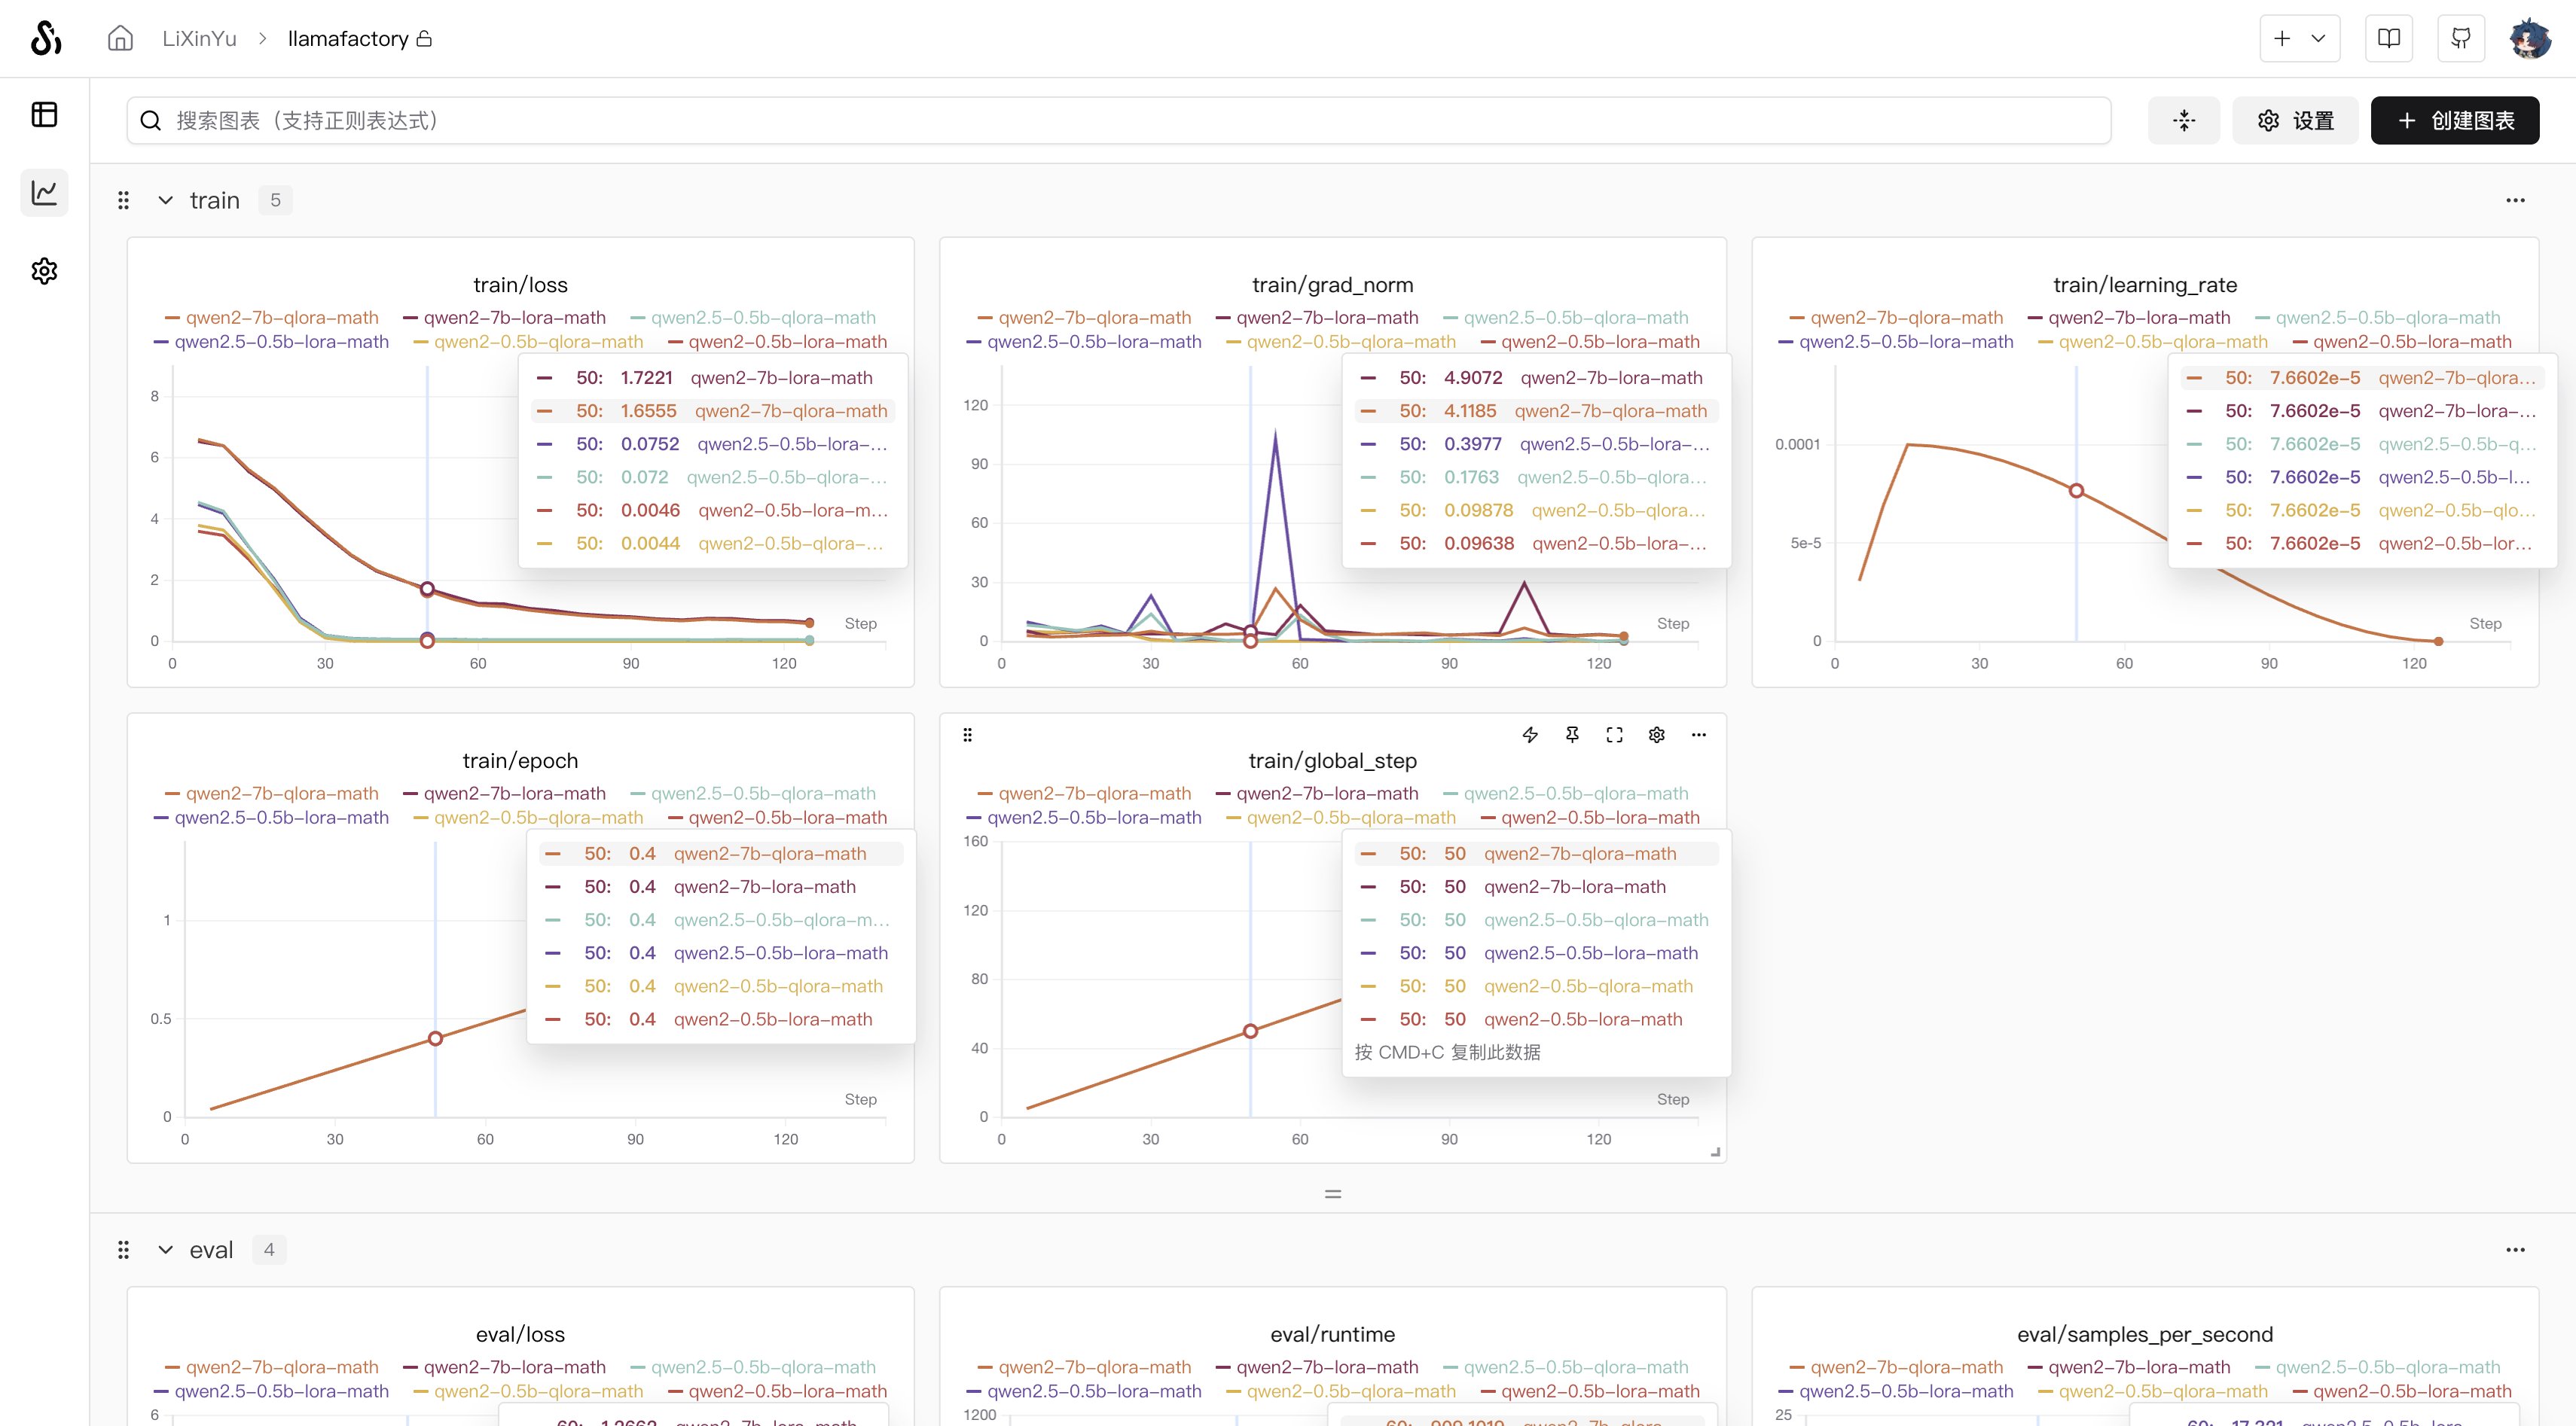This screenshot has width=2576, height=1426.
Task: Click the lightning icon on train/global_step chart
Action: click(x=1530, y=735)
